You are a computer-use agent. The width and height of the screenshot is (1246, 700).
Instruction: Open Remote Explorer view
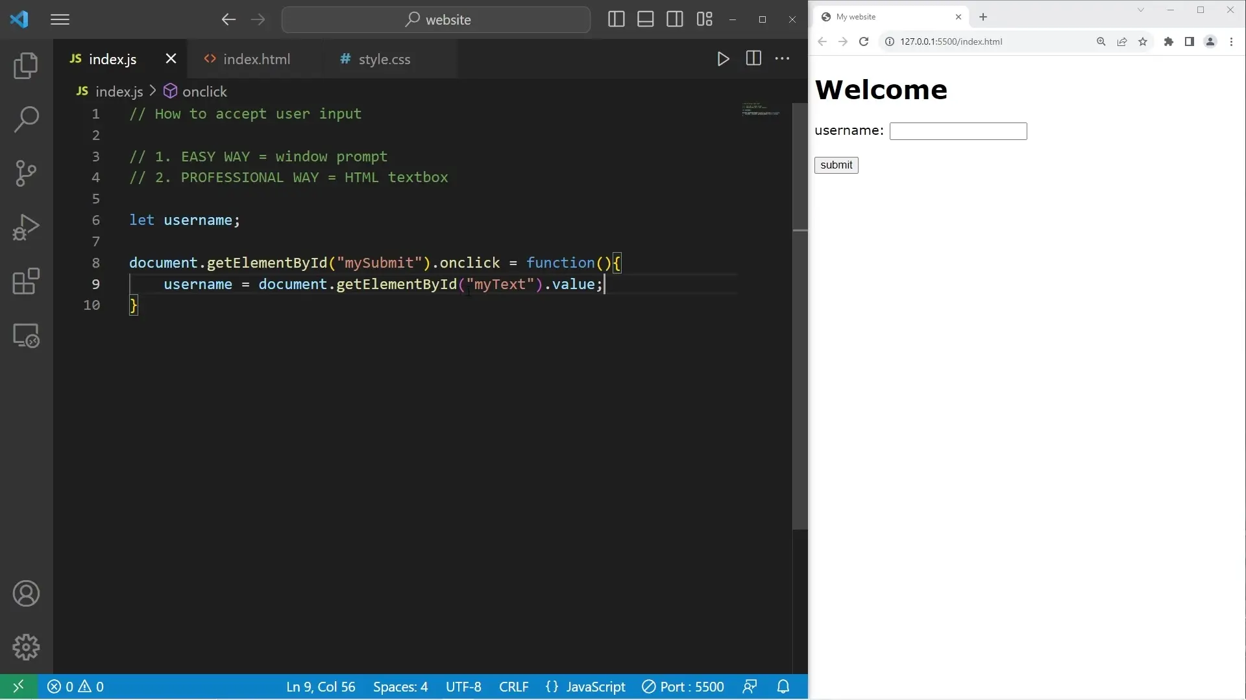pos(26,336)
